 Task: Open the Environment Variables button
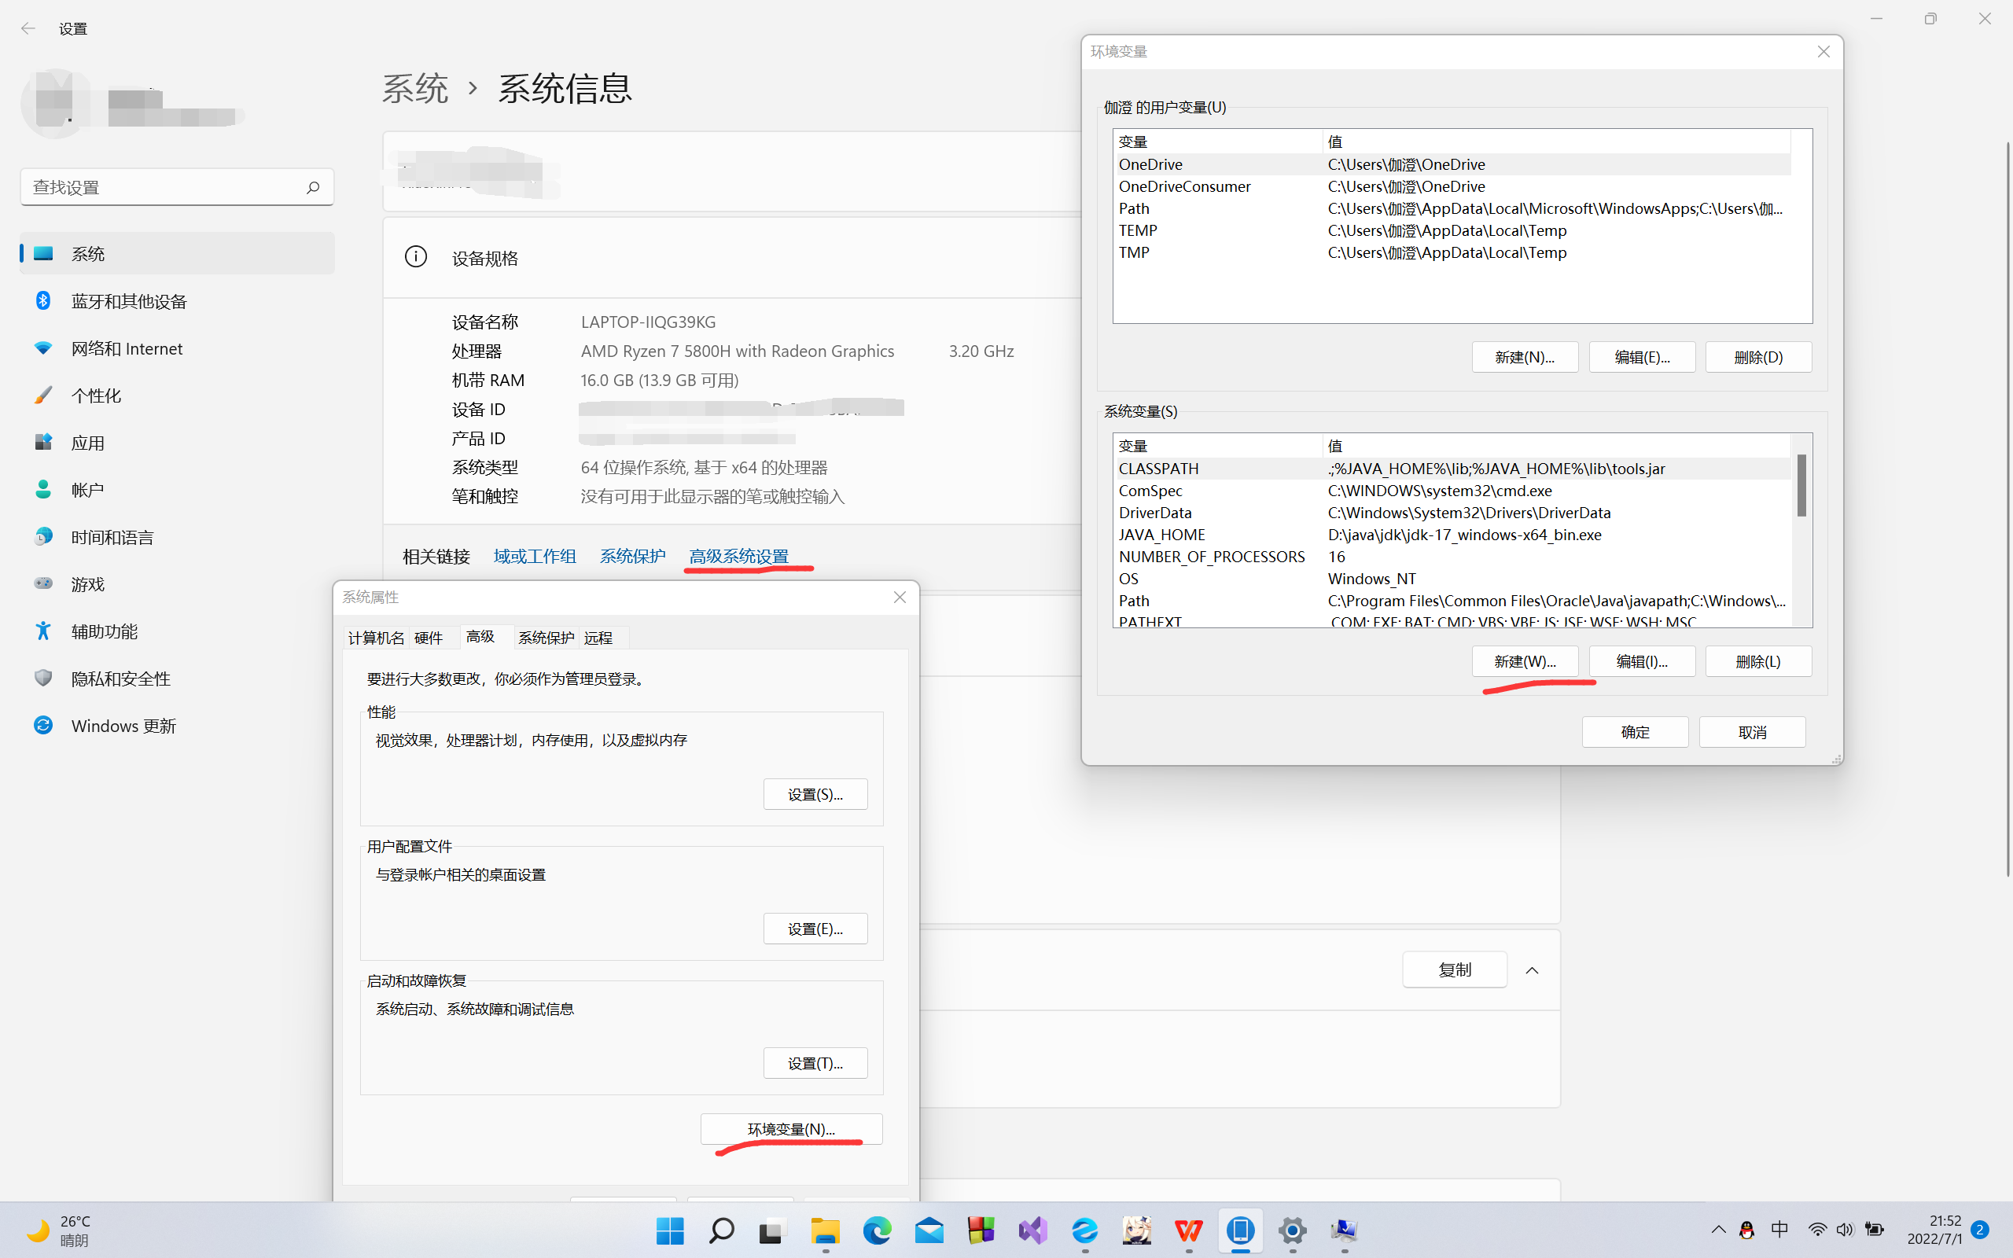pos(790,1129)
